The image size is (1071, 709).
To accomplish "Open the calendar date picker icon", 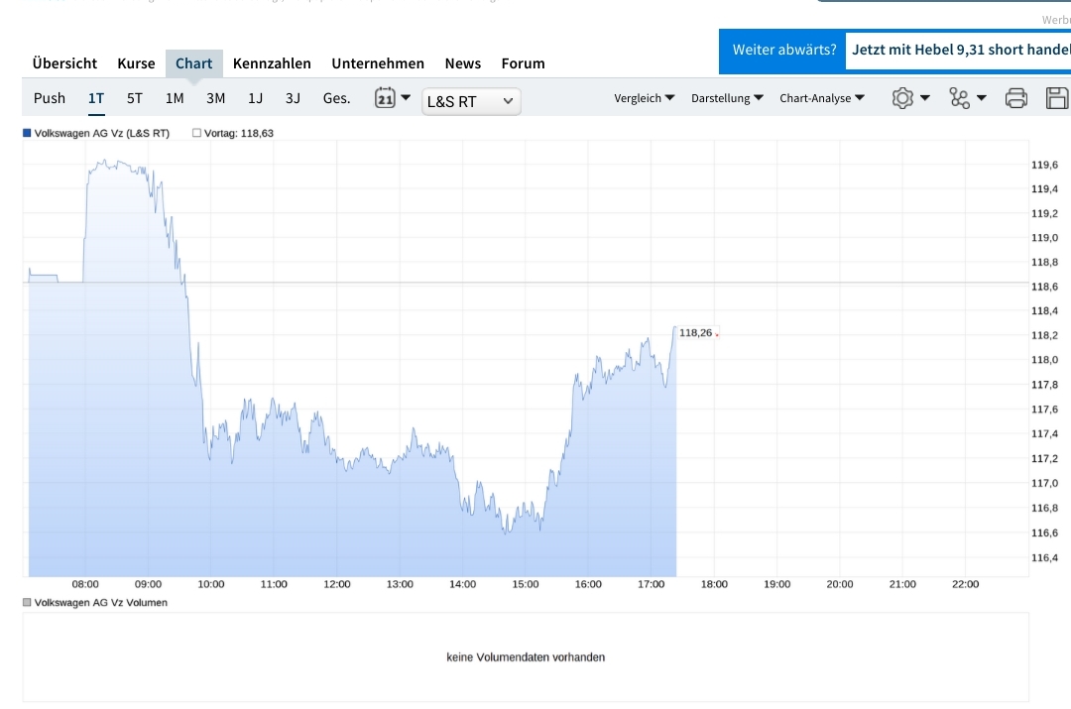I will [385, 98].
